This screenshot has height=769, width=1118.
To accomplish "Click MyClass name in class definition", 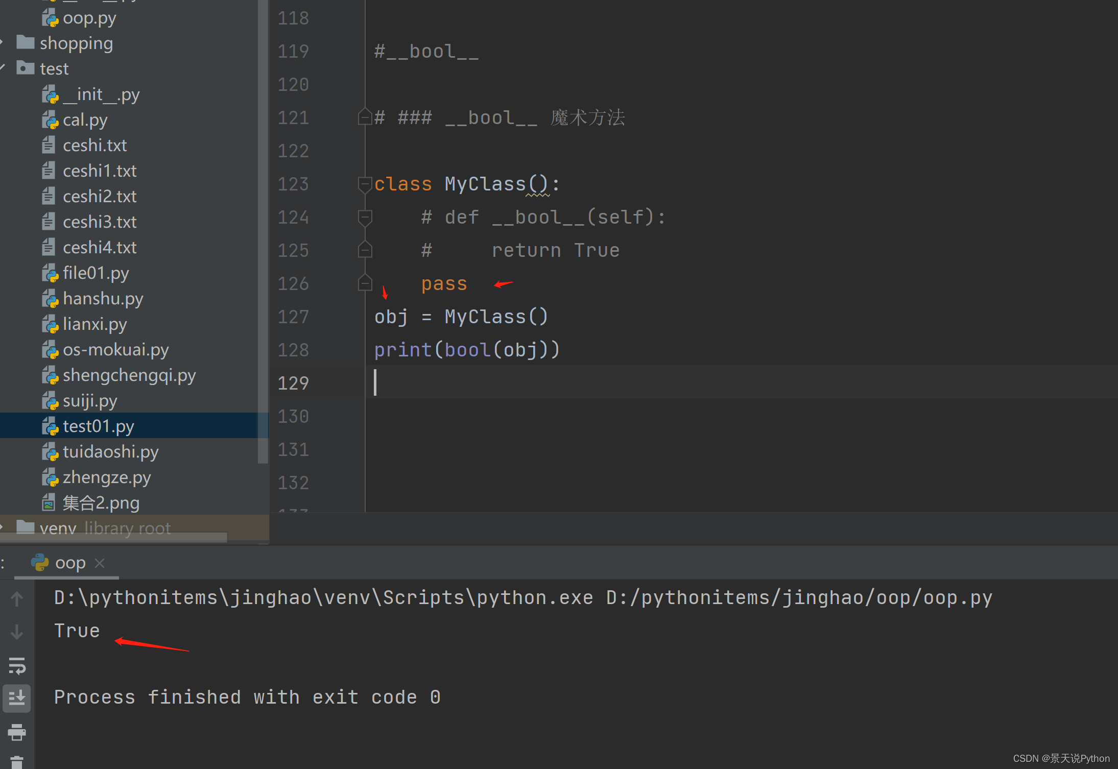I will (485, 184).
